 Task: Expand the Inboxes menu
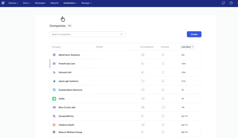13,3
